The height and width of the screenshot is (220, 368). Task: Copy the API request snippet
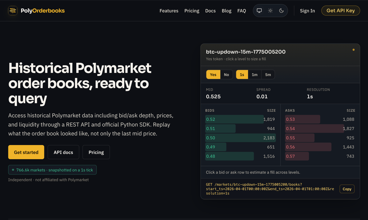coord(347,189)
